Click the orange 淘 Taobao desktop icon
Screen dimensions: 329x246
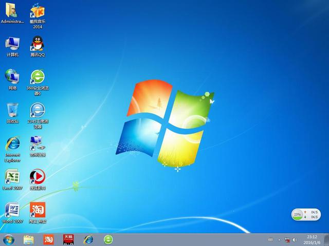(38, 210)
